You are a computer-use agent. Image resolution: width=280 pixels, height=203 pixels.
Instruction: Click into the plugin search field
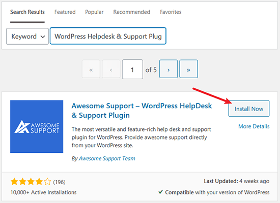108,36
